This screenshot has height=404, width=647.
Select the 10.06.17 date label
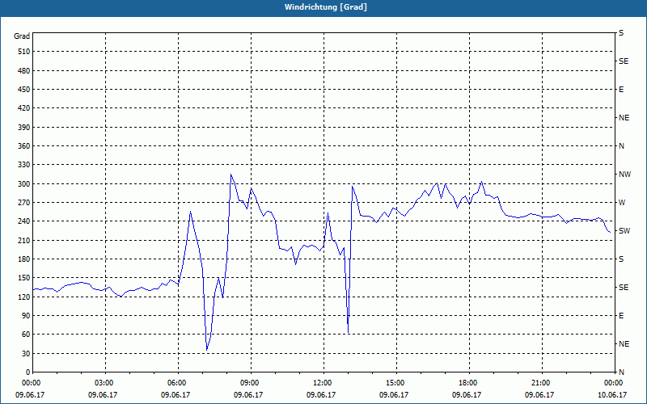[x=612, y=394]
